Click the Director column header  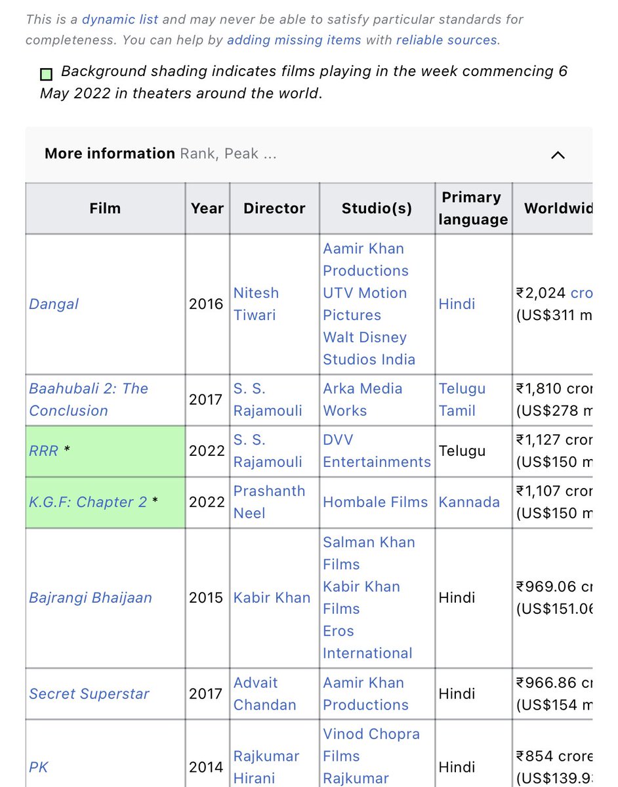(x=274, y=209)
